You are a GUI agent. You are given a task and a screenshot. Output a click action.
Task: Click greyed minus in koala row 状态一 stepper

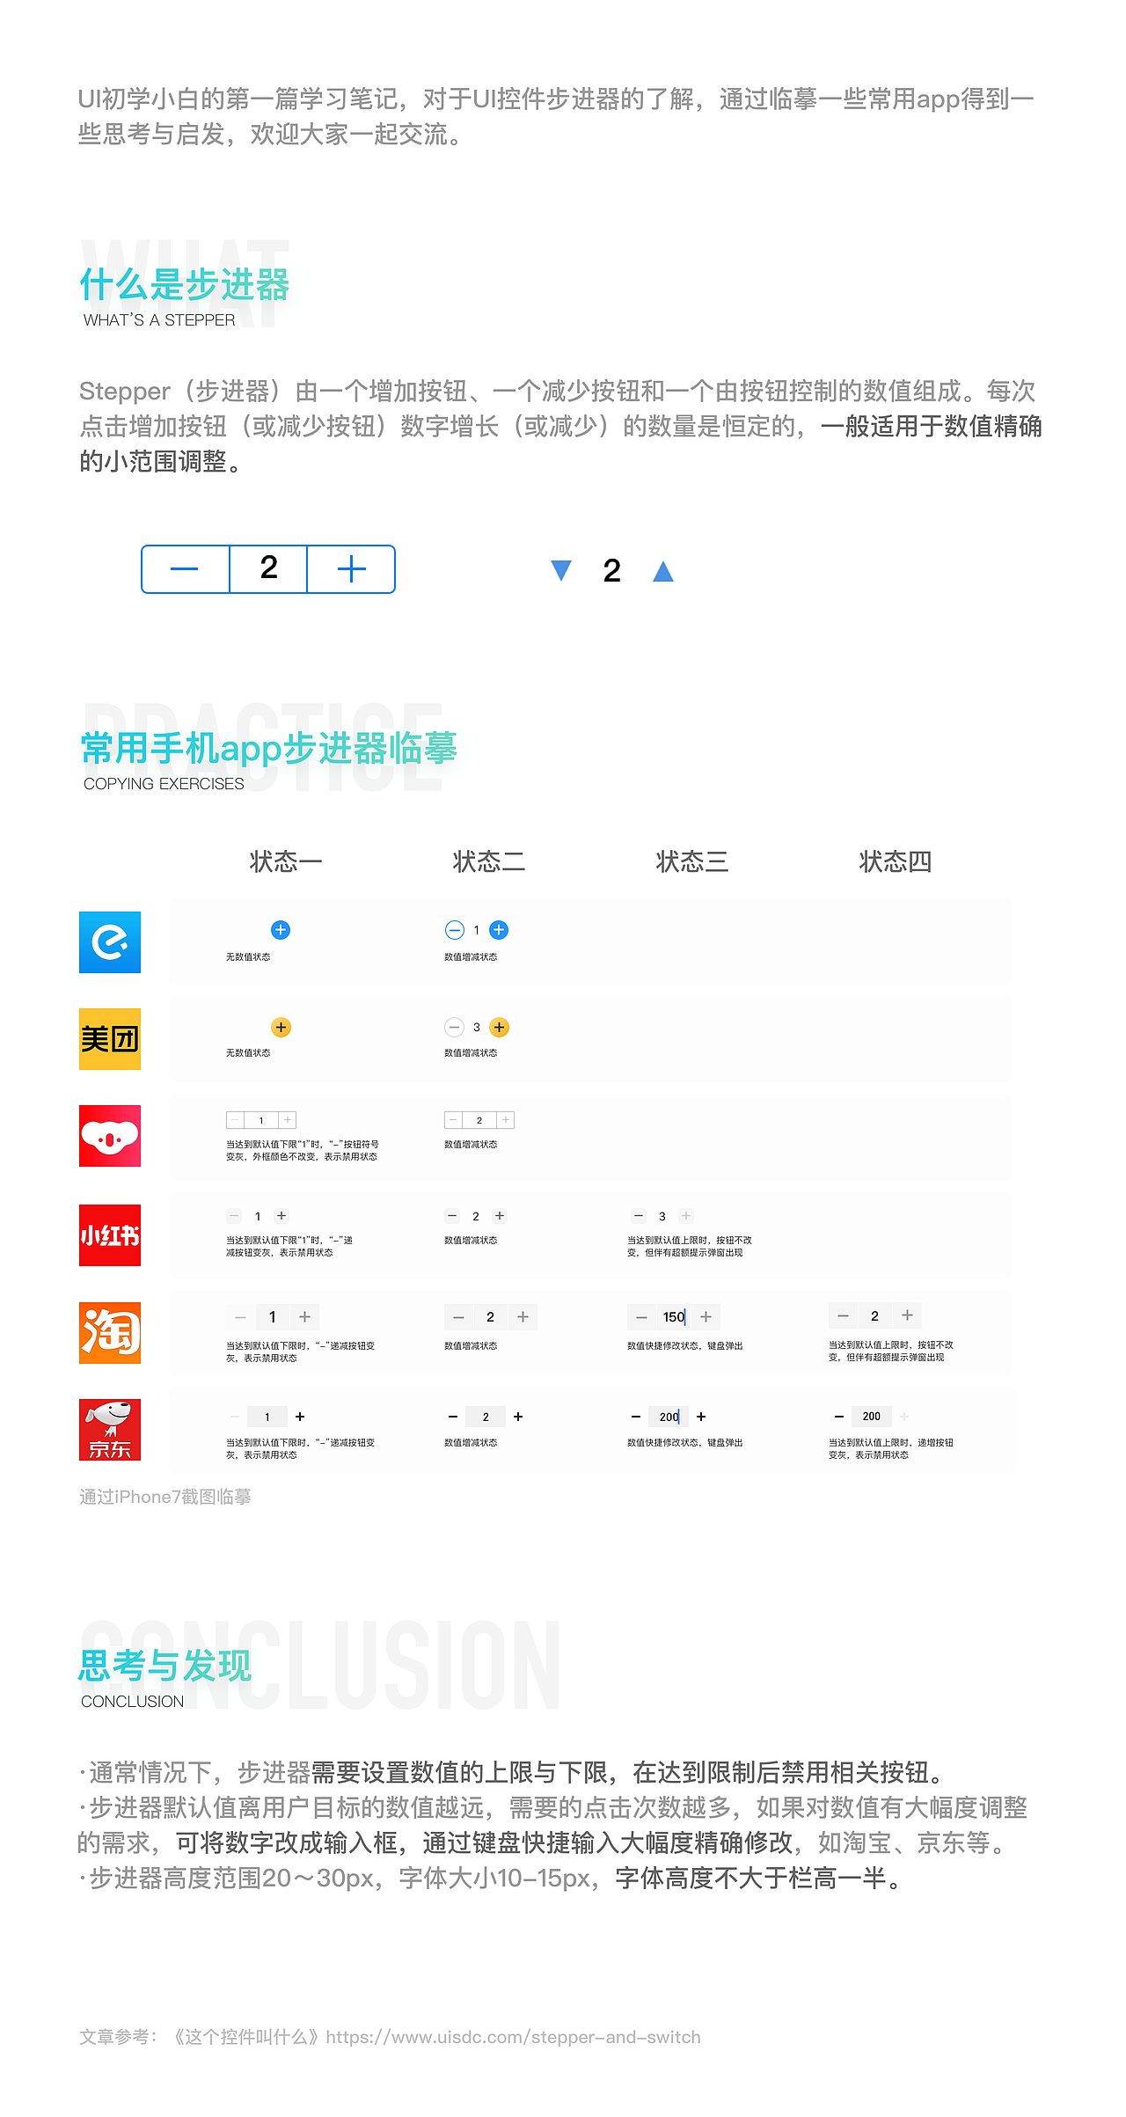coord(235,1120)
